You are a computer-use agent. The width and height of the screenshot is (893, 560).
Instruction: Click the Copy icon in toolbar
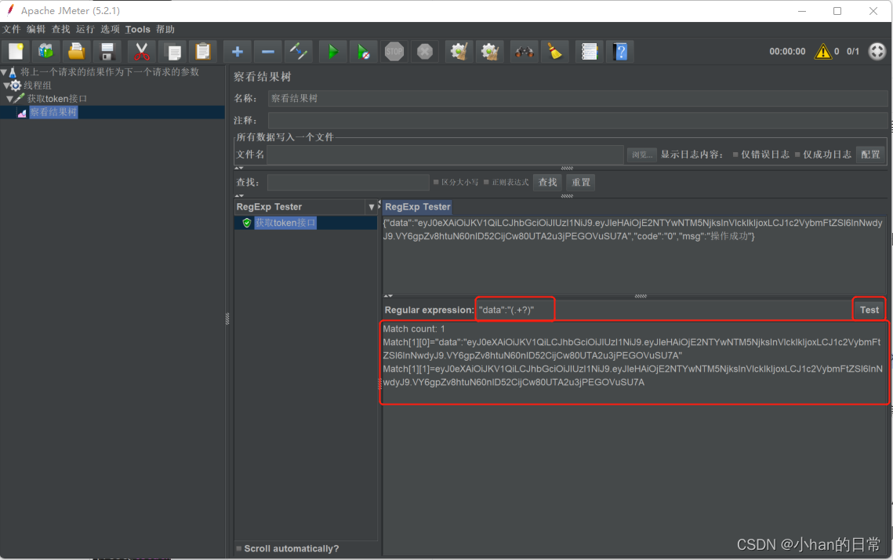[172, 51]
